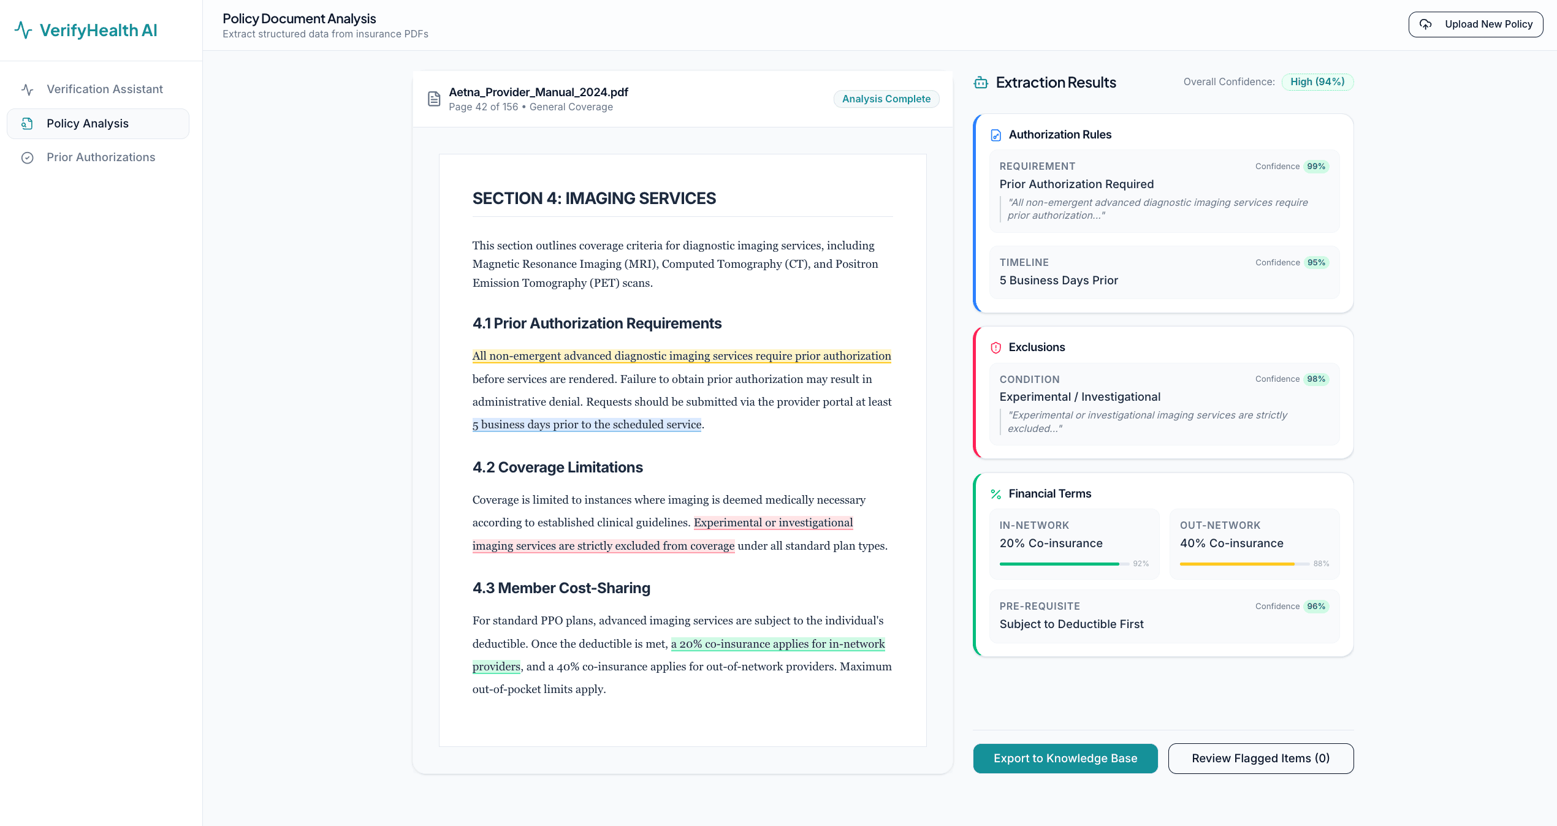This screenshot has width=1557, height=826.
Task: Click the Policy Analysis document icon
Action: [x=28, y=124]
